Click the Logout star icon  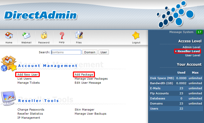136,36
